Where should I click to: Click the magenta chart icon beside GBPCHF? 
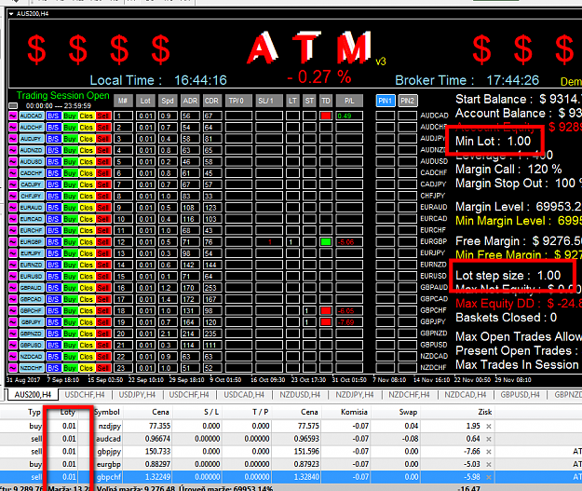click(13, 311)
